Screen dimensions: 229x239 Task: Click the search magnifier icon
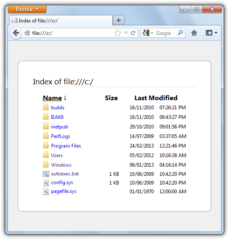180,32
